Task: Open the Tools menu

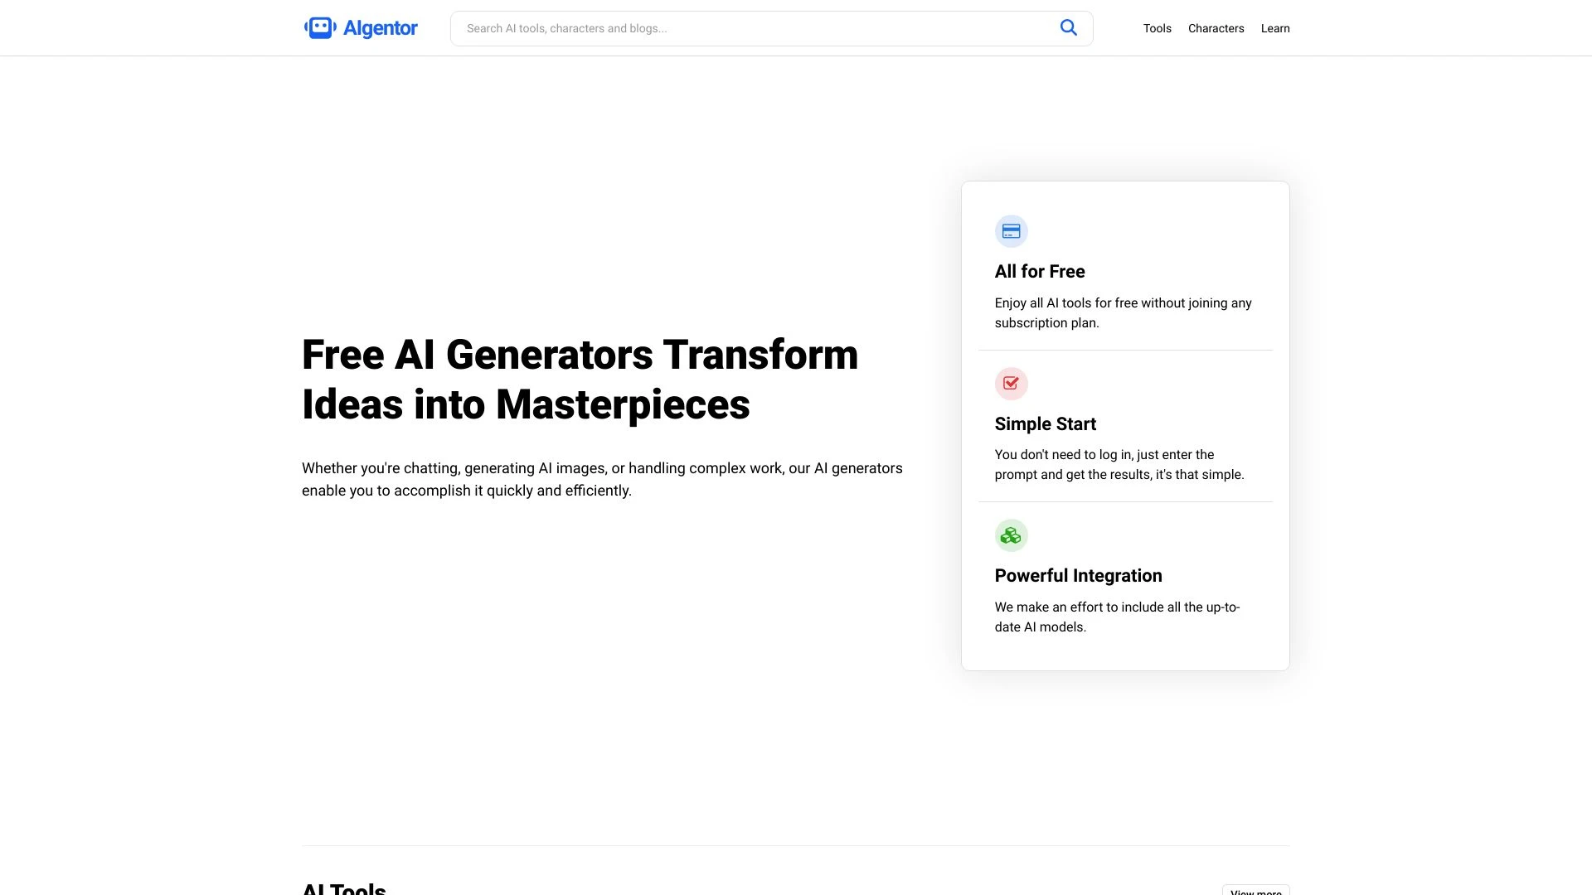Action: [x=1157, y=28]
